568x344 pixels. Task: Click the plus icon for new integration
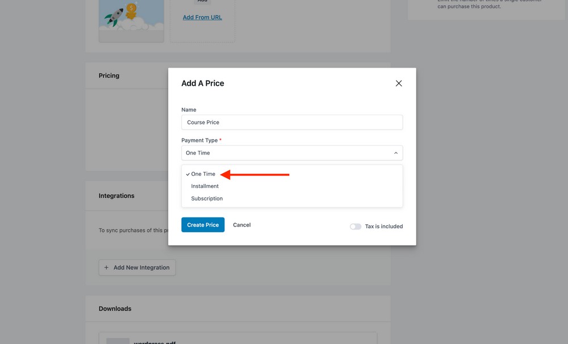point(106,267)
